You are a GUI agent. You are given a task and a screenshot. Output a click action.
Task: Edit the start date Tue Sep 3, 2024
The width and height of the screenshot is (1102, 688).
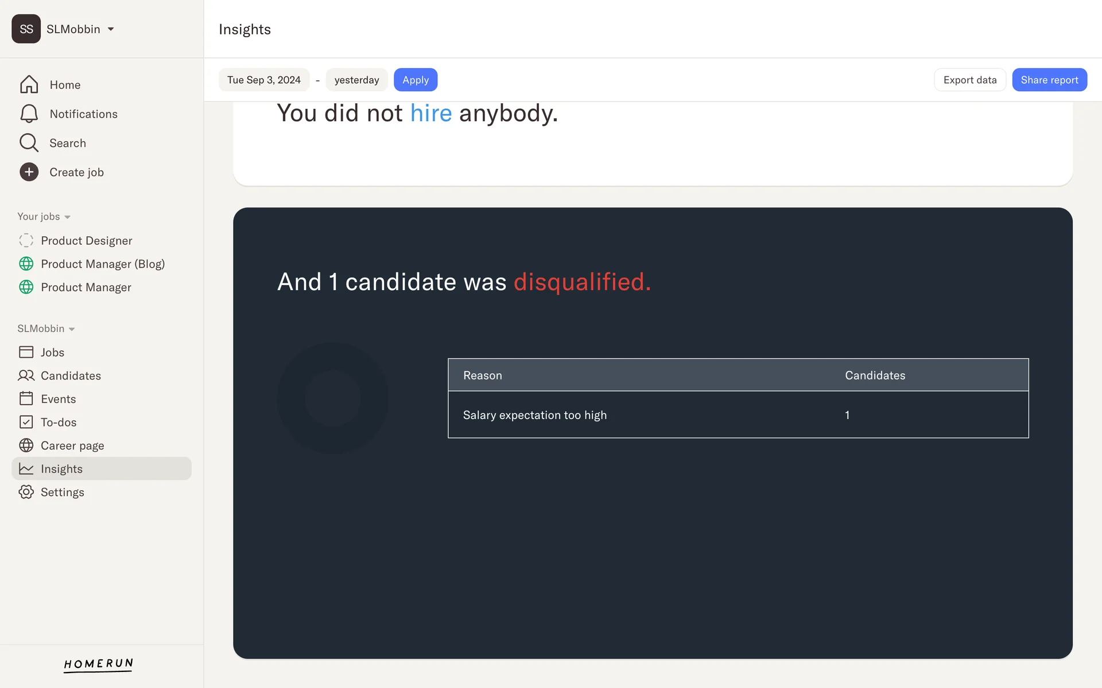(x=263, y=80)
